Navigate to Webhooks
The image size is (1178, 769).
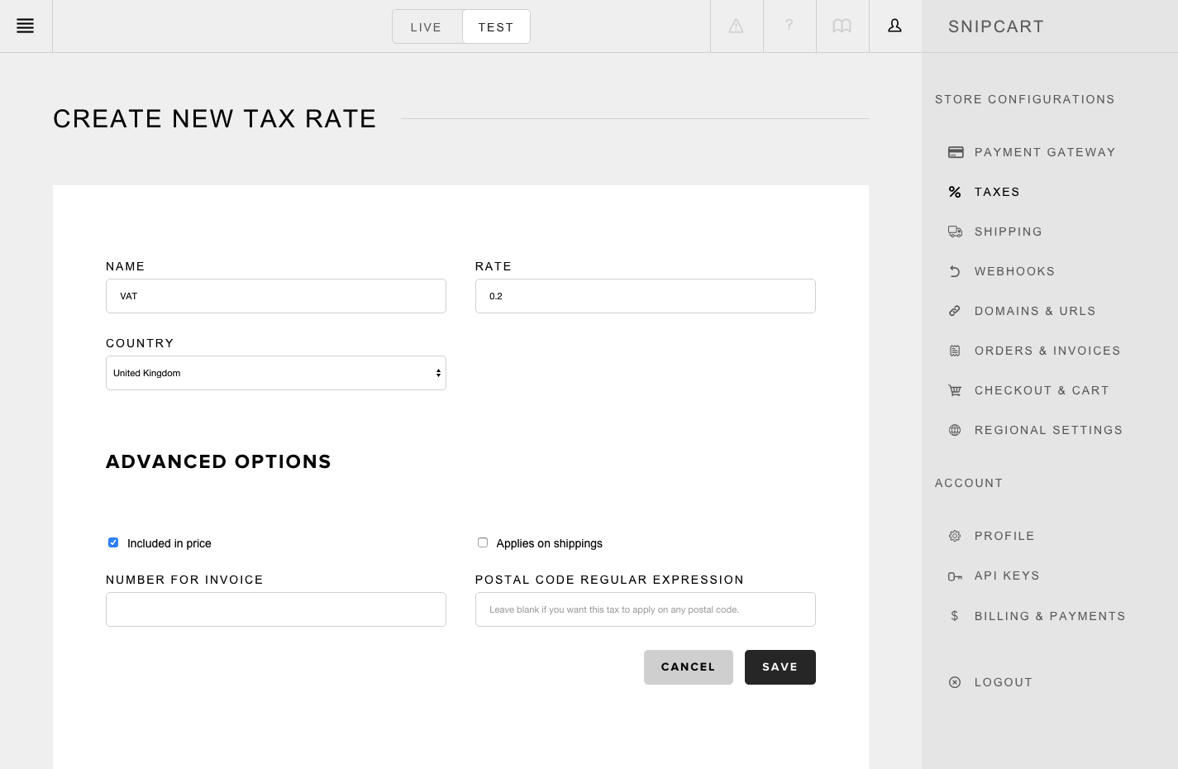pos(1014,271)
